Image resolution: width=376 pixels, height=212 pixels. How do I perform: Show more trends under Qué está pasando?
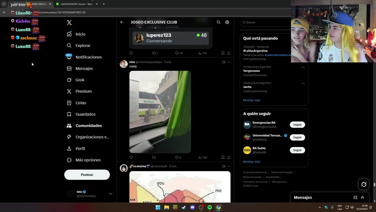(251, 100)
